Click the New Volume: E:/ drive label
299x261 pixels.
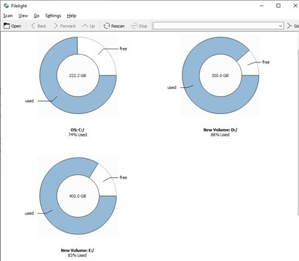[x=77, y=250]
